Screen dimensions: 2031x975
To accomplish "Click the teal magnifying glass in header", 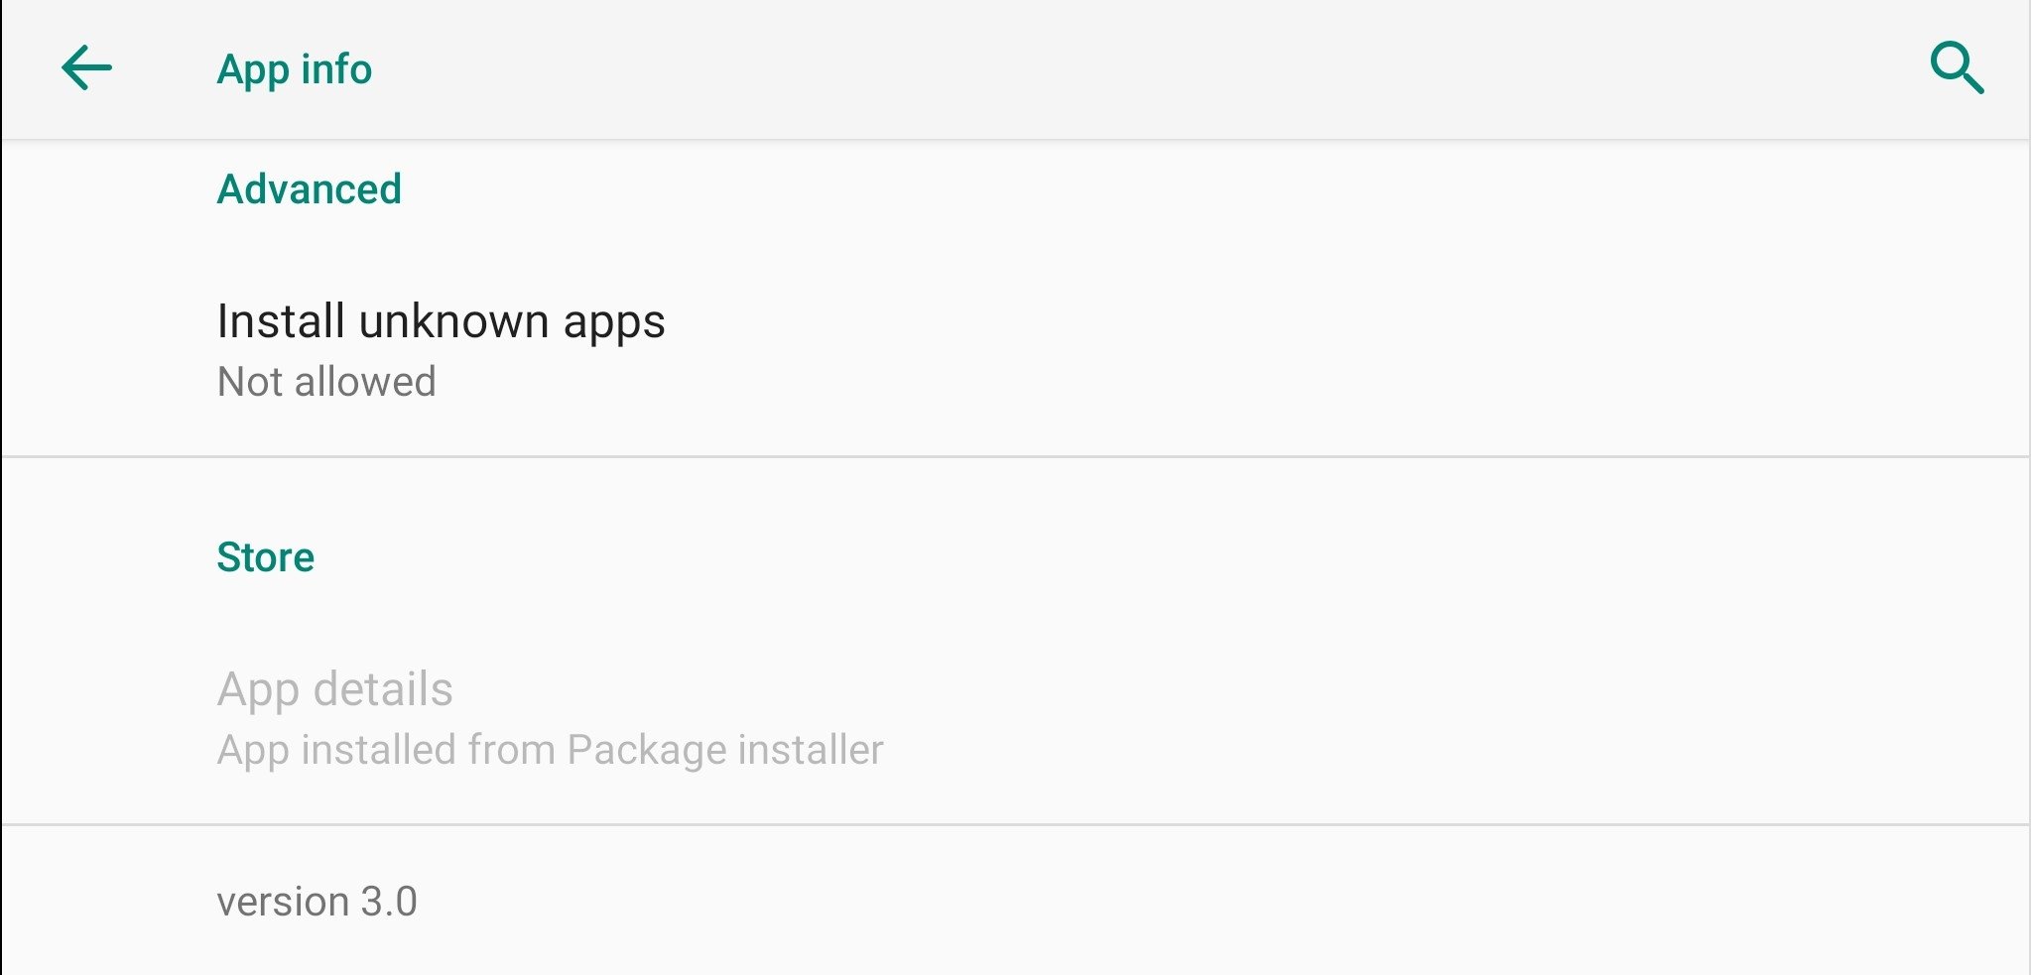I will (1957, 68).
